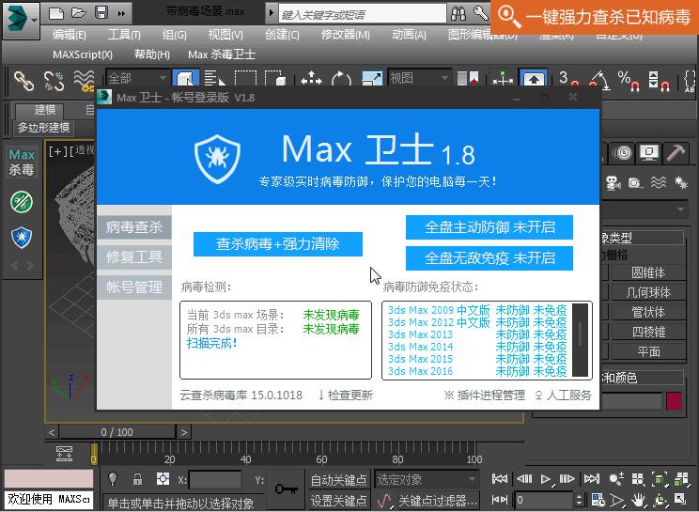This screenshot has height=512, width=699.
Task: Open the Select by Name list icon
Action: point(214,78)
